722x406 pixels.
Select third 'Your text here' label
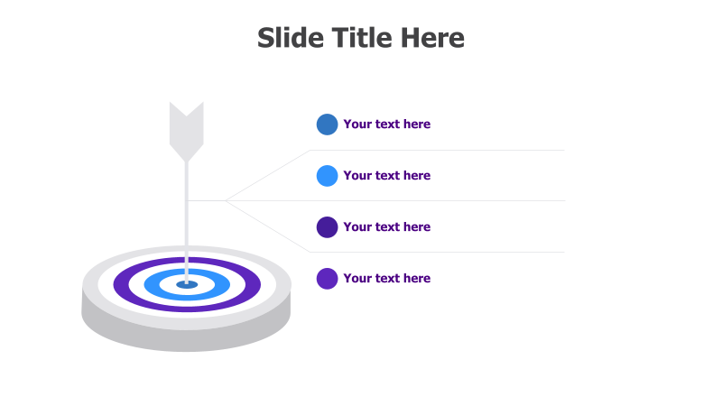pos(387,227)
